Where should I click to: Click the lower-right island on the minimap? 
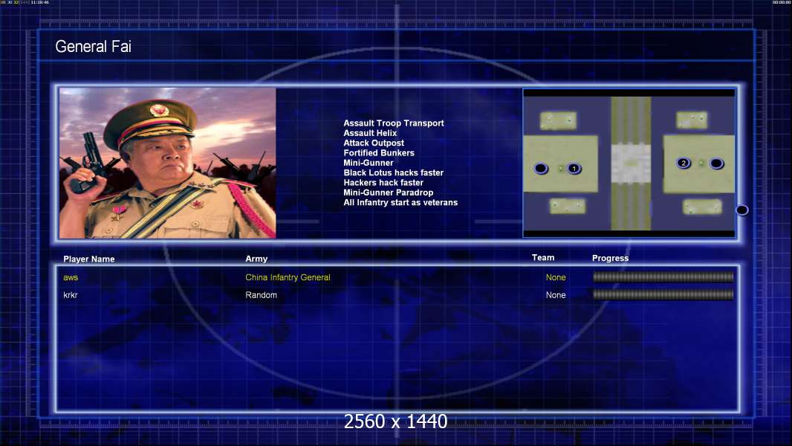point(702,207)
